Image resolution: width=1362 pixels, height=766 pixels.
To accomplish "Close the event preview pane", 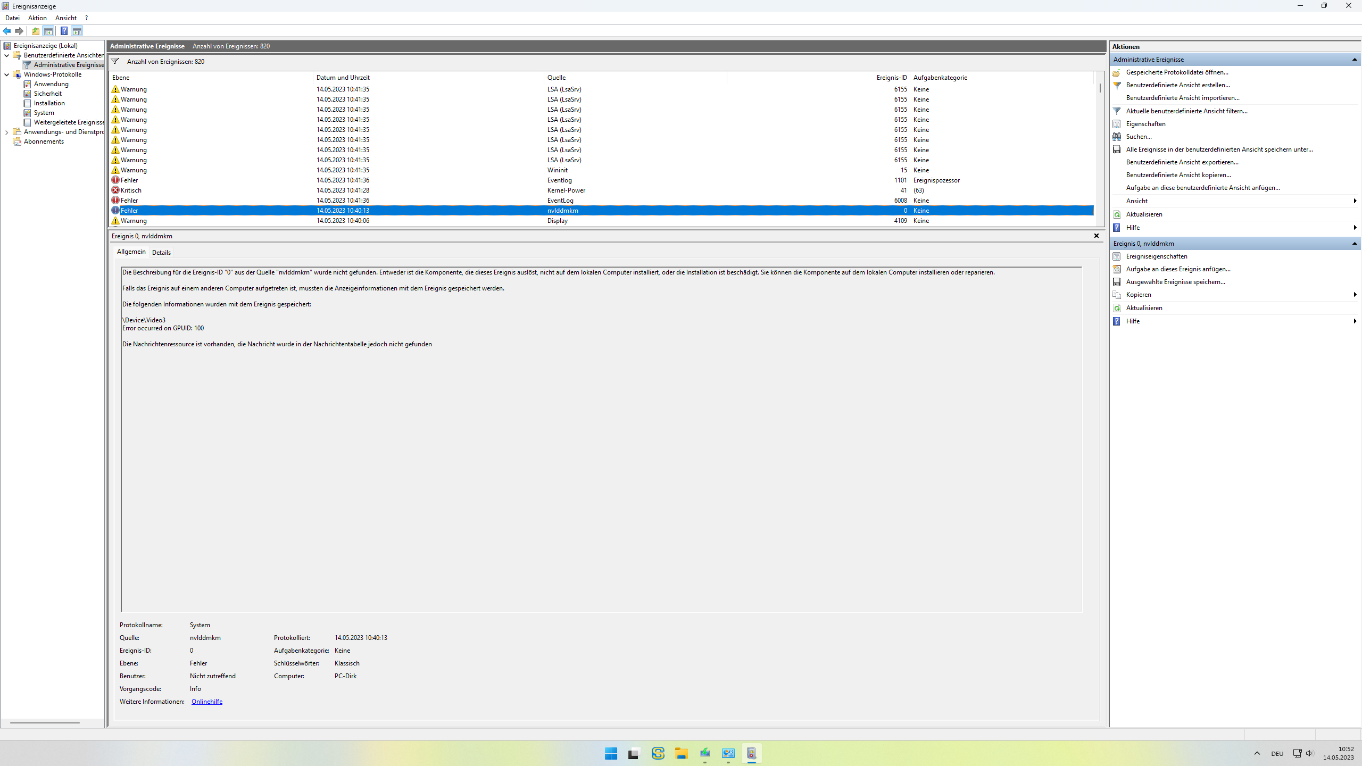I will [x=1096, y=236].
